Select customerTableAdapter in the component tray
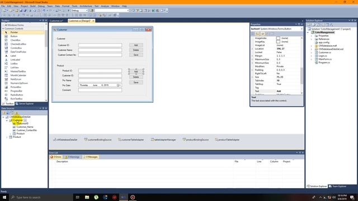Screen dimensions: 358x201 pos(131,140)
